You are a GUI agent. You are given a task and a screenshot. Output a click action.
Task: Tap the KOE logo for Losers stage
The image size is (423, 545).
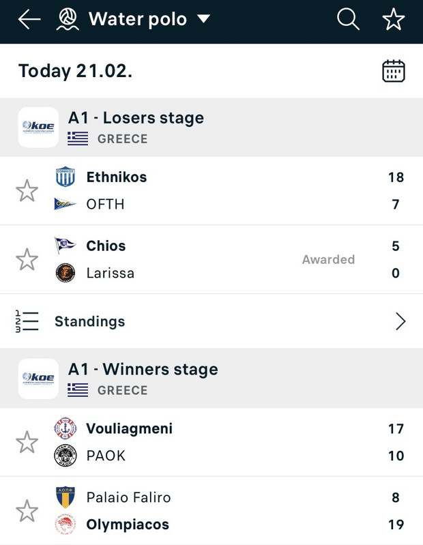click(38, 128)
